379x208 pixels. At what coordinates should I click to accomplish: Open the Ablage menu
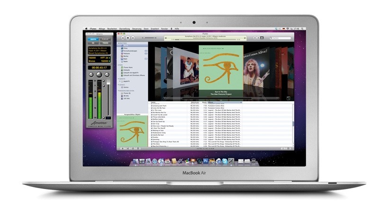click(x=102, y=29)
